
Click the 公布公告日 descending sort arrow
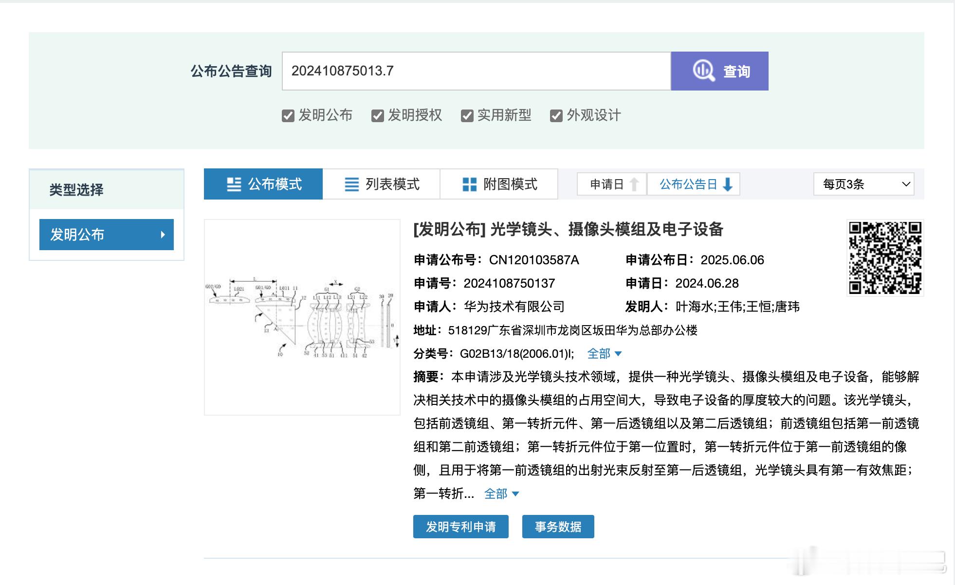click(x=728, y=184)
